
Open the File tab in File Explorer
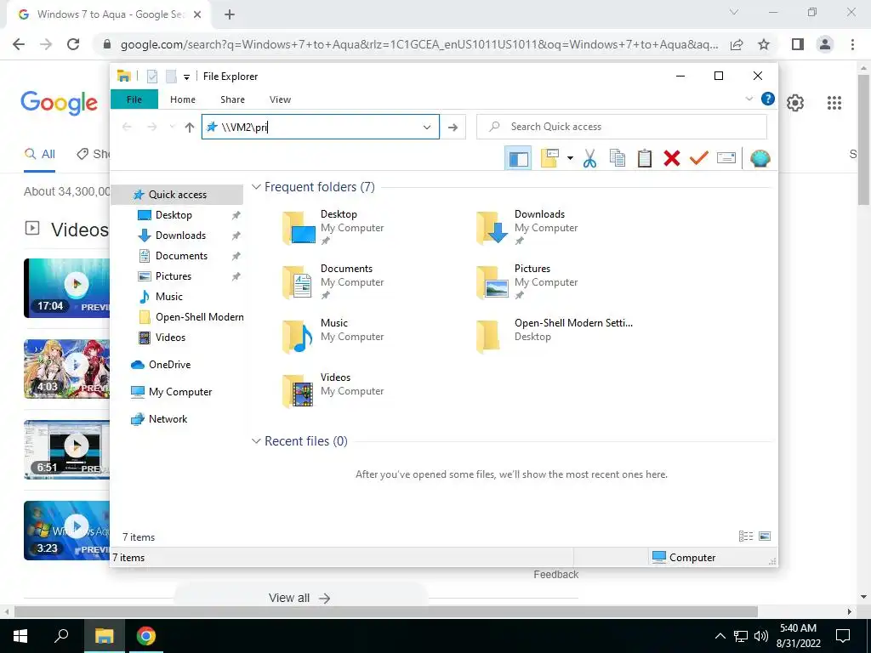point(134,99)
